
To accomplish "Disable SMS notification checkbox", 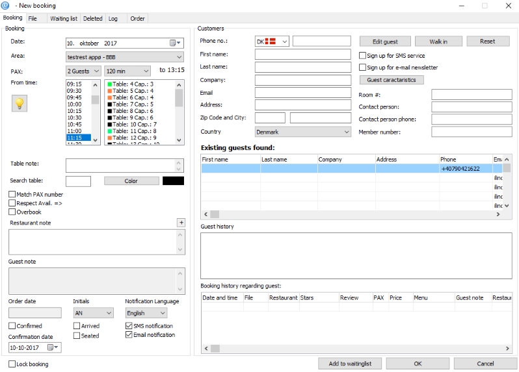I will coord(129,326).
